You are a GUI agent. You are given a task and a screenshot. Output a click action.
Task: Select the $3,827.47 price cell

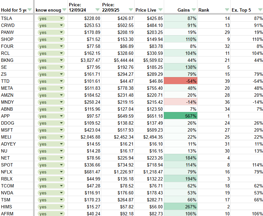84,60
